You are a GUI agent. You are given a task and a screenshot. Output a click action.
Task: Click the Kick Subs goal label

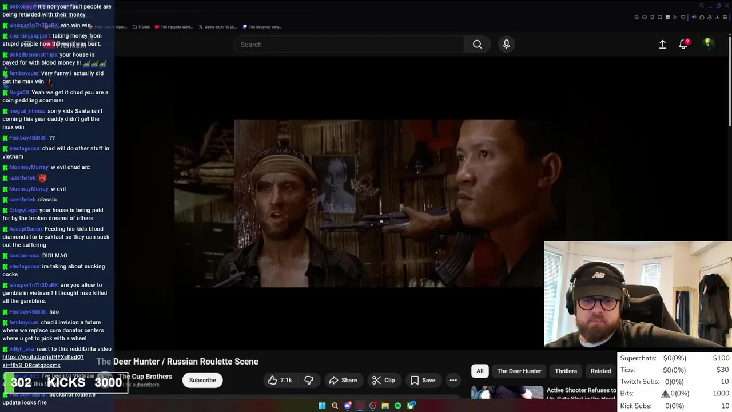(635, 406)
